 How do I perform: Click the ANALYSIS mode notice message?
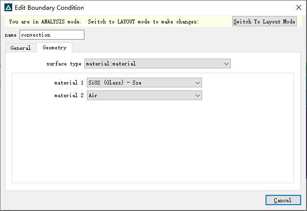(104, 21)
